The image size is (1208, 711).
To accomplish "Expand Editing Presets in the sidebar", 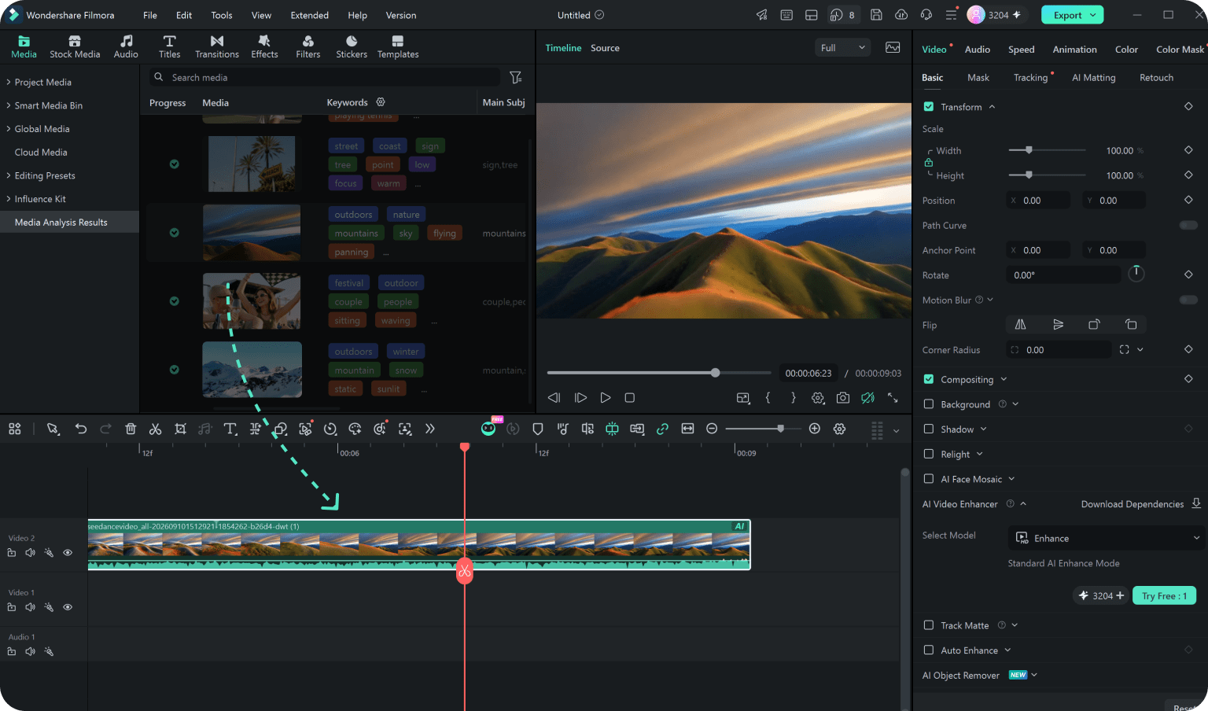I will 9,175.
